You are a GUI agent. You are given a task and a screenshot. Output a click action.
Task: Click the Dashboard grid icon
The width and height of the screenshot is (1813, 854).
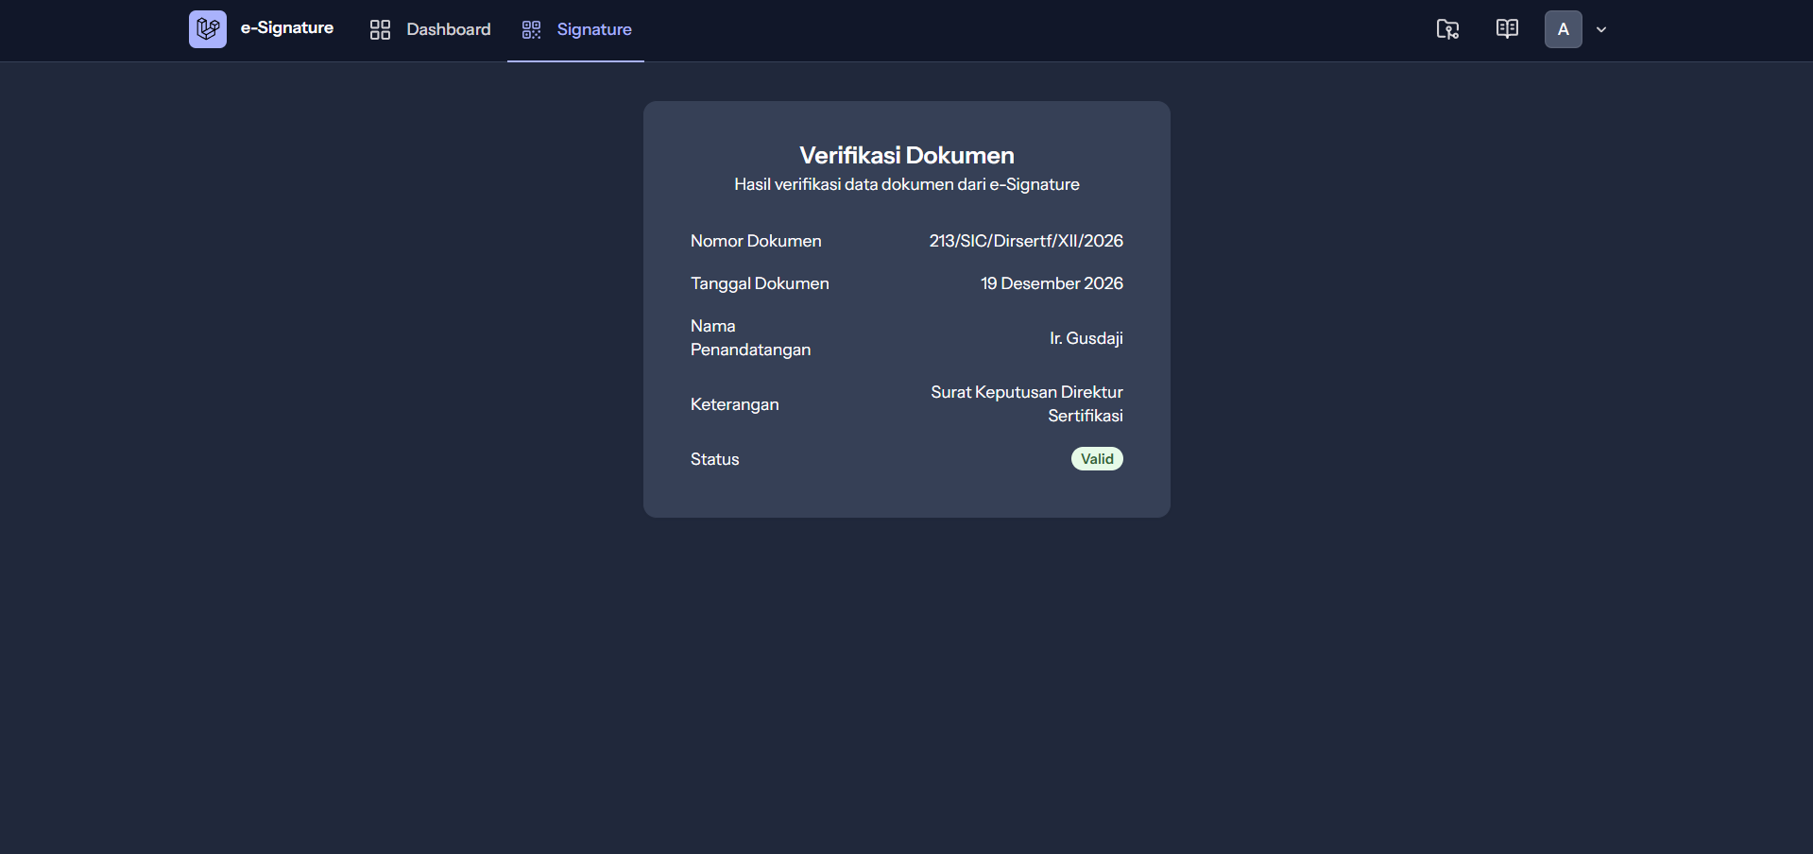point(380,30)
